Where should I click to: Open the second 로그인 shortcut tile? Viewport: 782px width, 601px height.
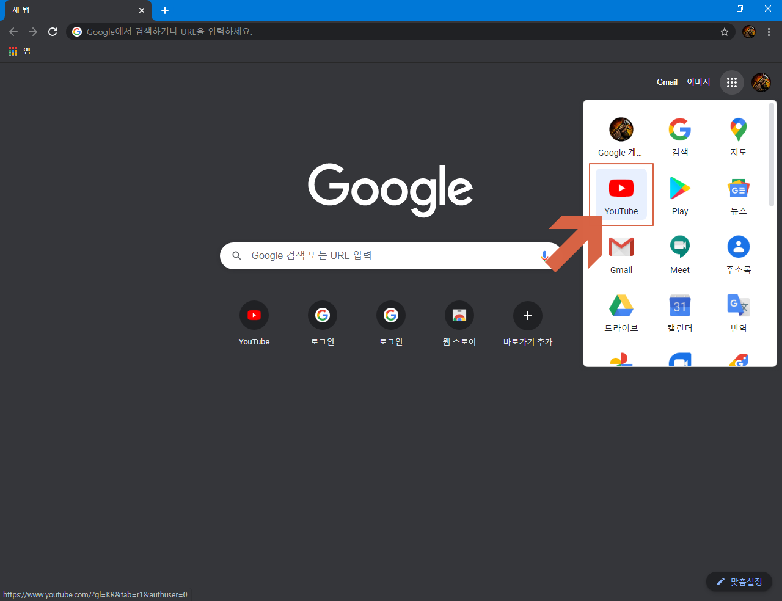(391, 324)
